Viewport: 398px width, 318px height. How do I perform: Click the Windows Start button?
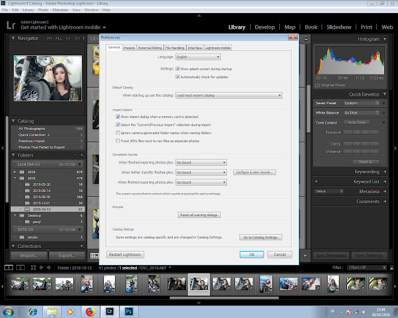[8, 312]
